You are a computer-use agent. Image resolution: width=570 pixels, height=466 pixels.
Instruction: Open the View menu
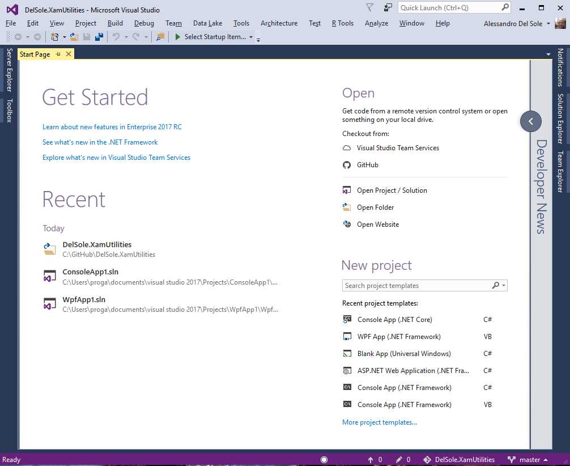(x=57, y=23)
